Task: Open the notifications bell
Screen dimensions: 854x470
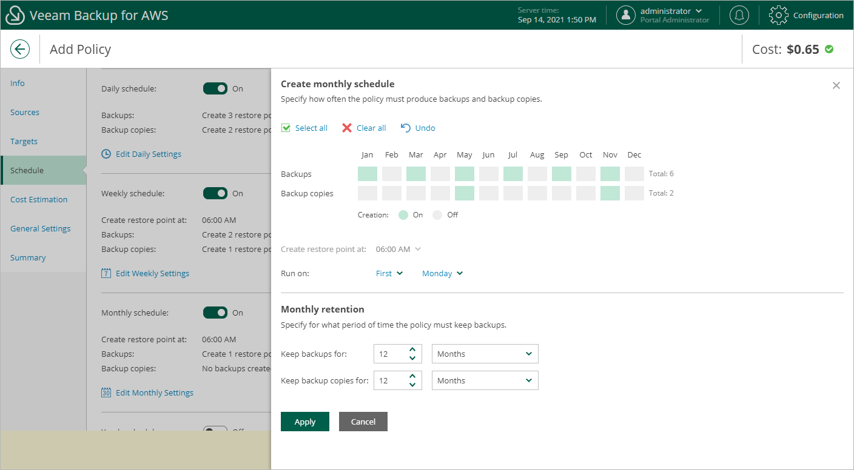Action: tap(739, 15)
